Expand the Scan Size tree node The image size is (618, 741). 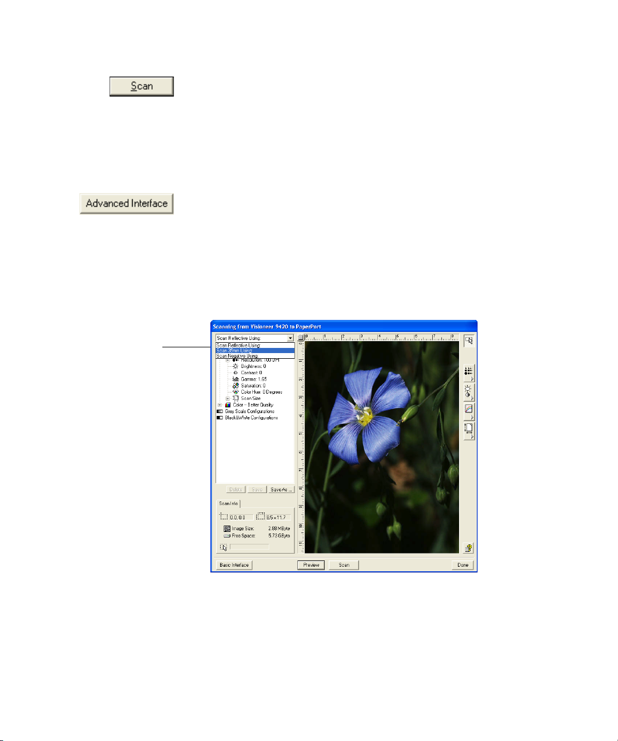coord(228,399)
